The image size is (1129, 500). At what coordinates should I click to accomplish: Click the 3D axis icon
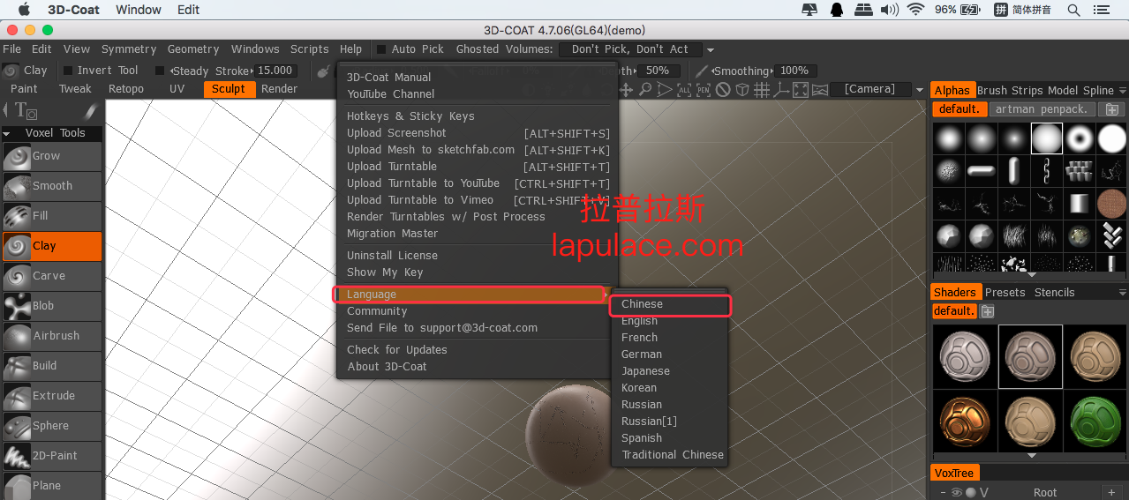coord(781,90)
